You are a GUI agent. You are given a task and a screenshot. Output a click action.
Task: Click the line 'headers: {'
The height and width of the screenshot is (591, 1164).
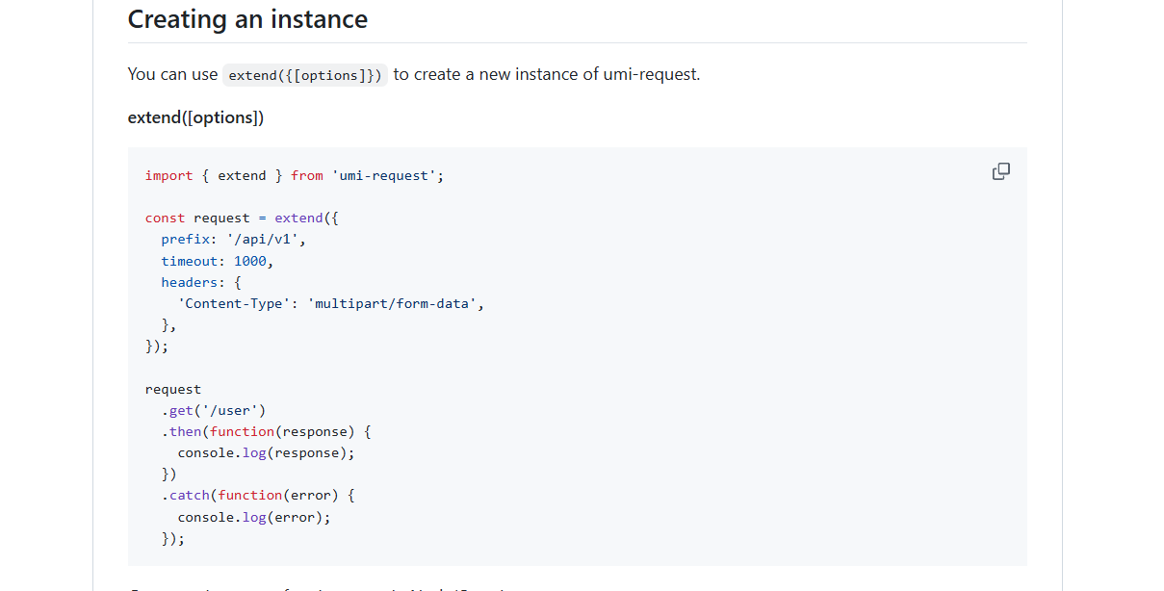[201, 282]
